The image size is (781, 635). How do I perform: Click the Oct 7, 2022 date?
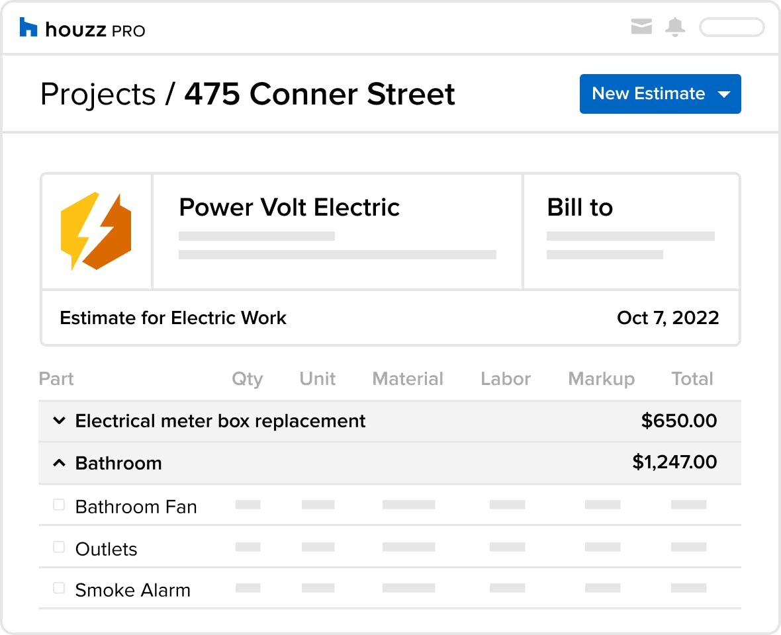667,317
